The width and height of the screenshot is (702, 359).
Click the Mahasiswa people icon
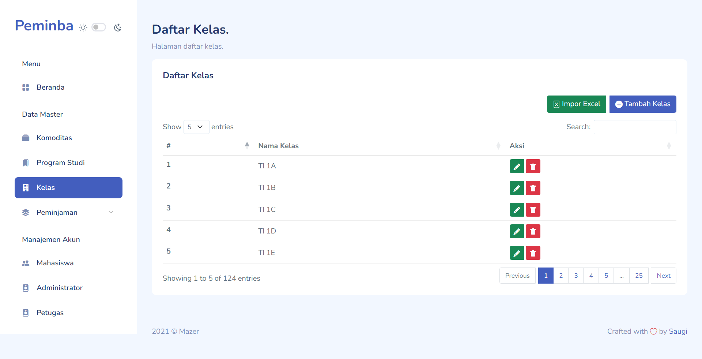click(x=26, y=263)
